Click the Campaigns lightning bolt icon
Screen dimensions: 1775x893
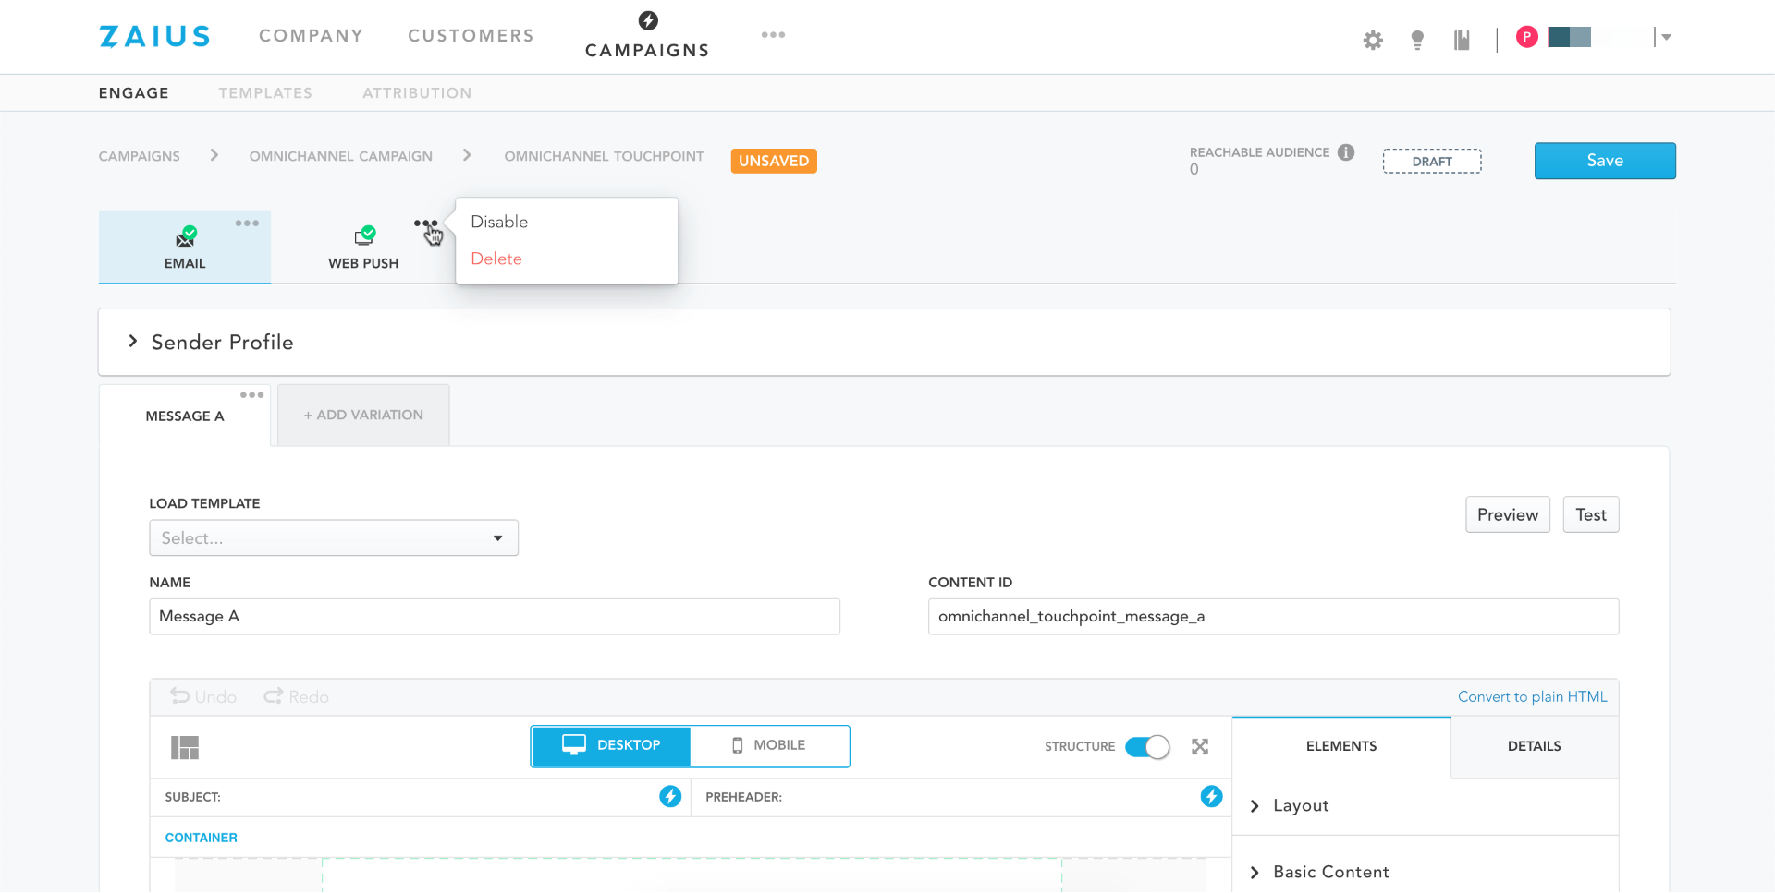648,20
